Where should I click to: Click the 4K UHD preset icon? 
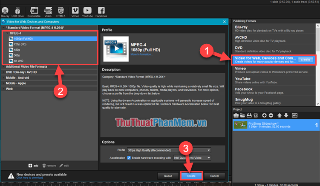(x=11, y=61)
